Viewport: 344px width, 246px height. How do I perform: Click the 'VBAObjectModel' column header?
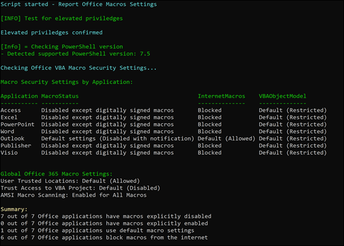click(282, 96)
